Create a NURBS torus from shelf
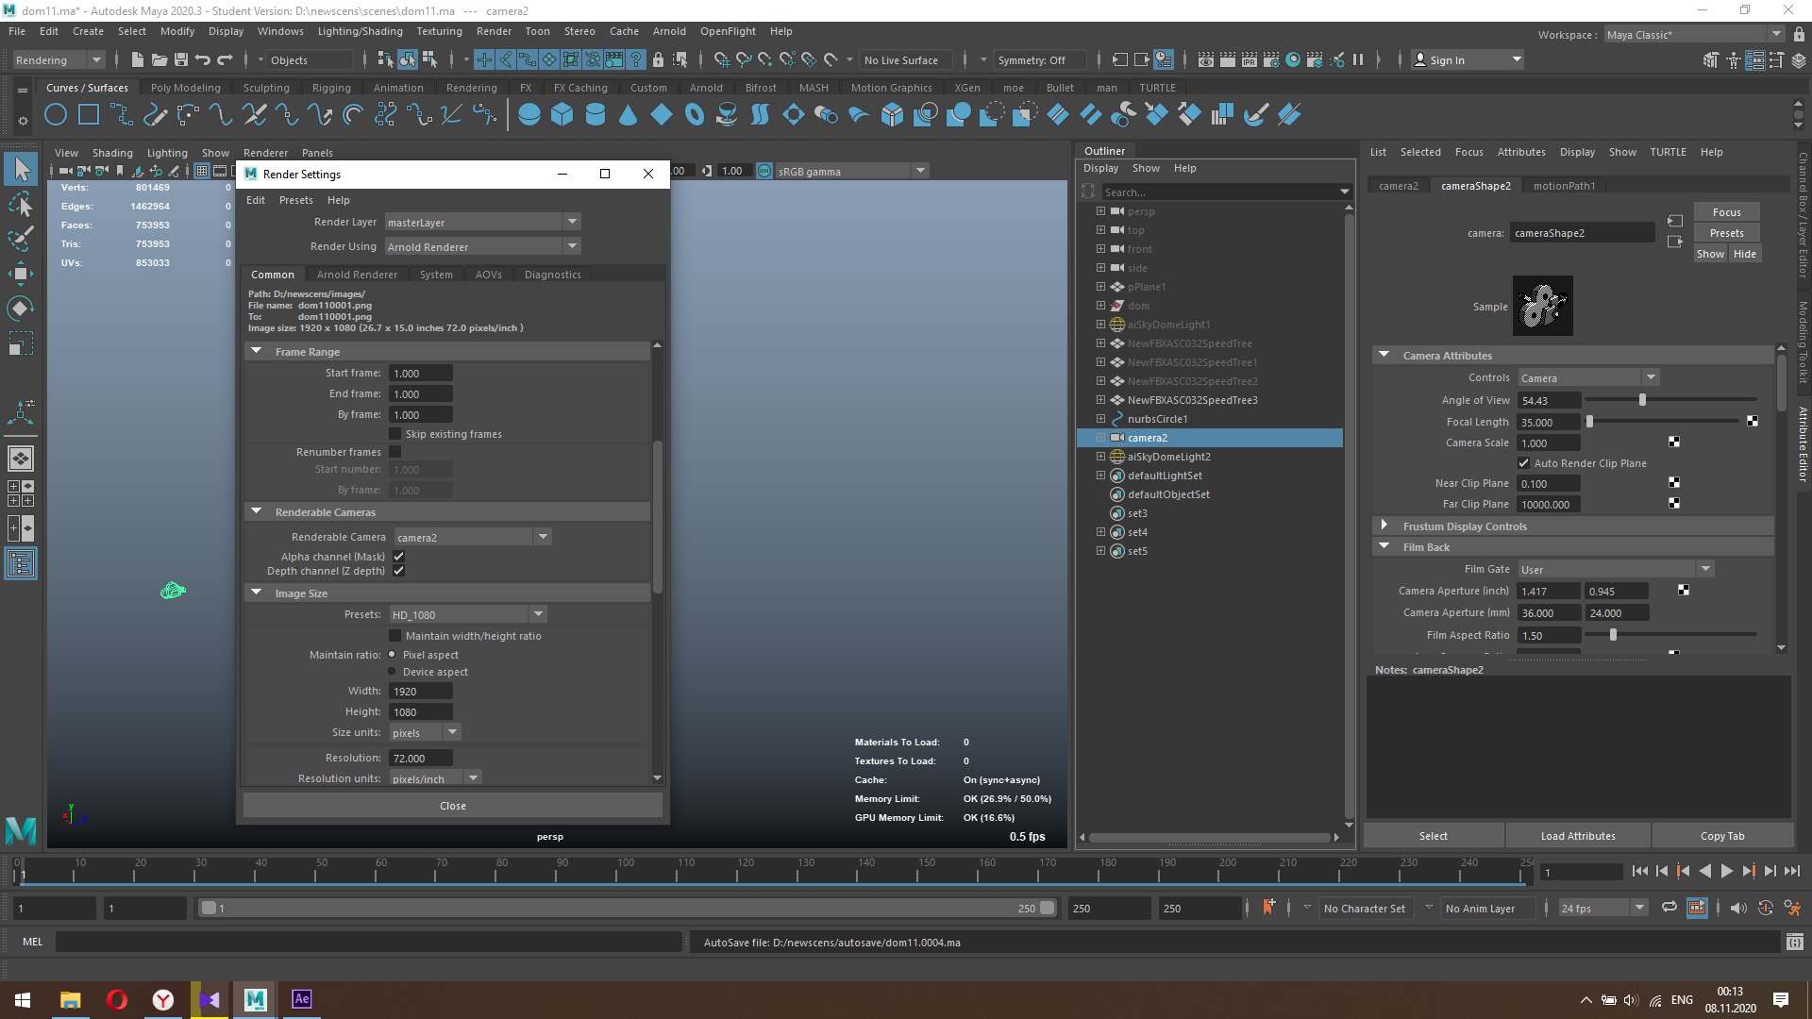 tap(695, 115)
